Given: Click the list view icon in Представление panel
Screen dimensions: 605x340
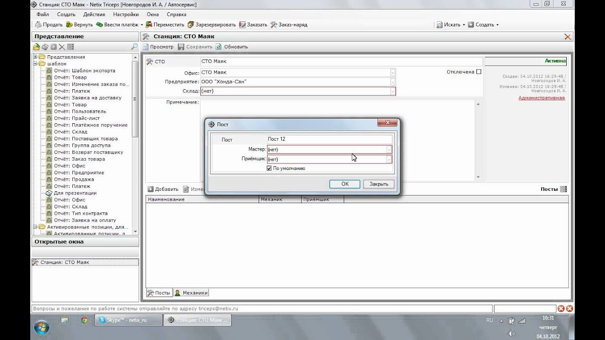Looking at the screenshot, I should (70, 47).
